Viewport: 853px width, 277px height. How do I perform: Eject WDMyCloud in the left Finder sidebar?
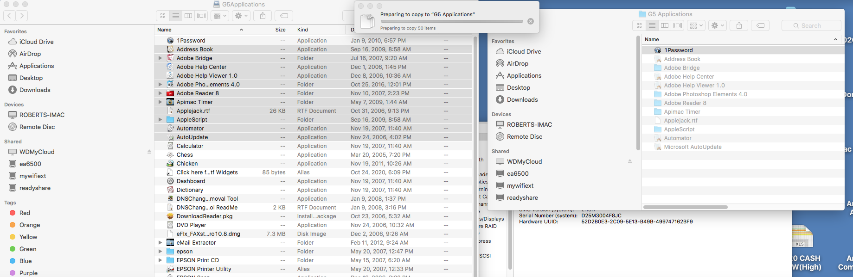(149, 152)
